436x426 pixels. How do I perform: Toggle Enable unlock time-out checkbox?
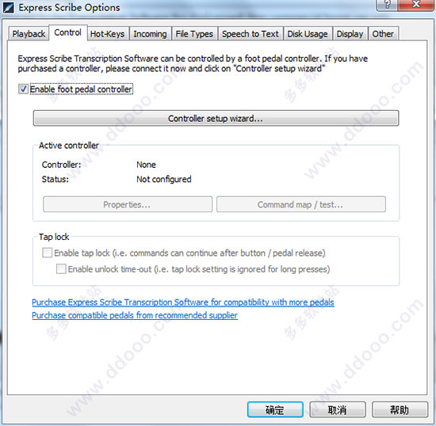pyautogui.click(x=61, y=268)
